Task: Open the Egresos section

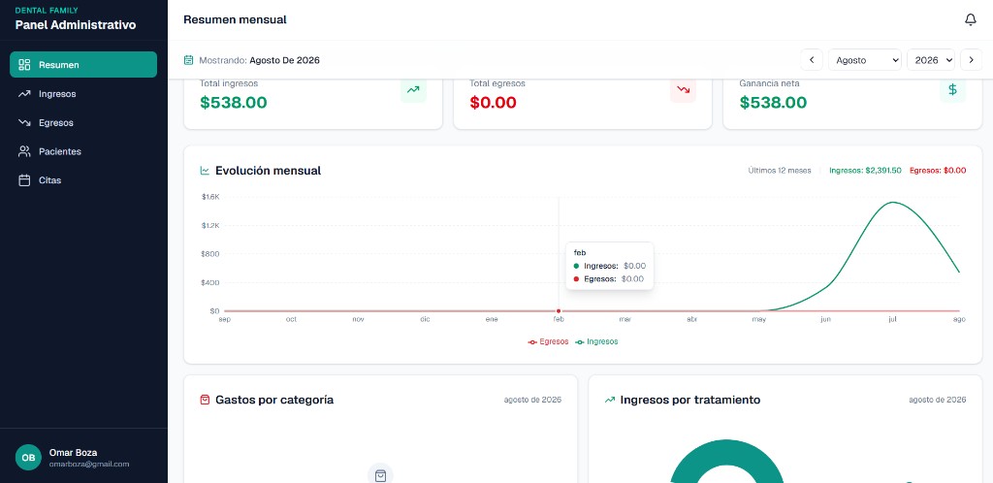Action: coord(83,123)
